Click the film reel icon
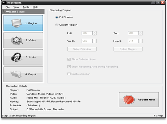Image resolution: width=167 pixels, height=124 pixels. pyautogui.click(x=16, y=40)
